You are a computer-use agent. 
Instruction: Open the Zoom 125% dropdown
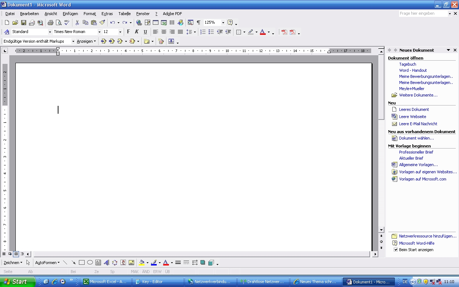pos(223,23)
